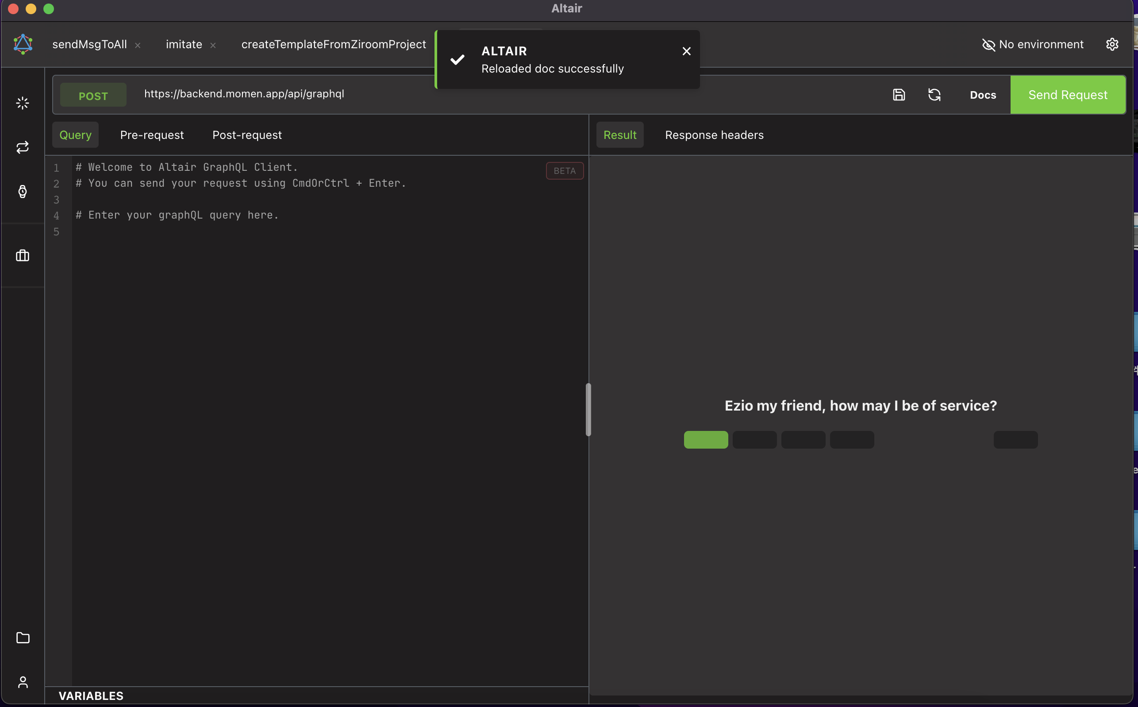Image resolution: width=1138 pixels, height=707 pixels.
Task: Open the user account icon
Action: pos(23,682)
